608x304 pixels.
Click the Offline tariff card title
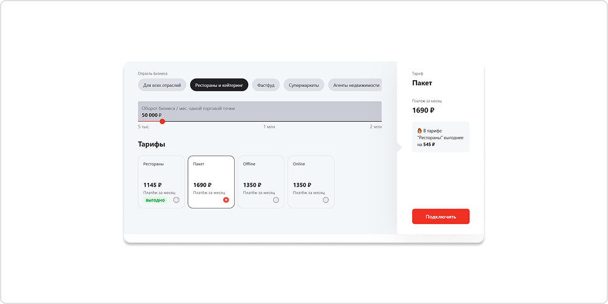click(249, 164)
